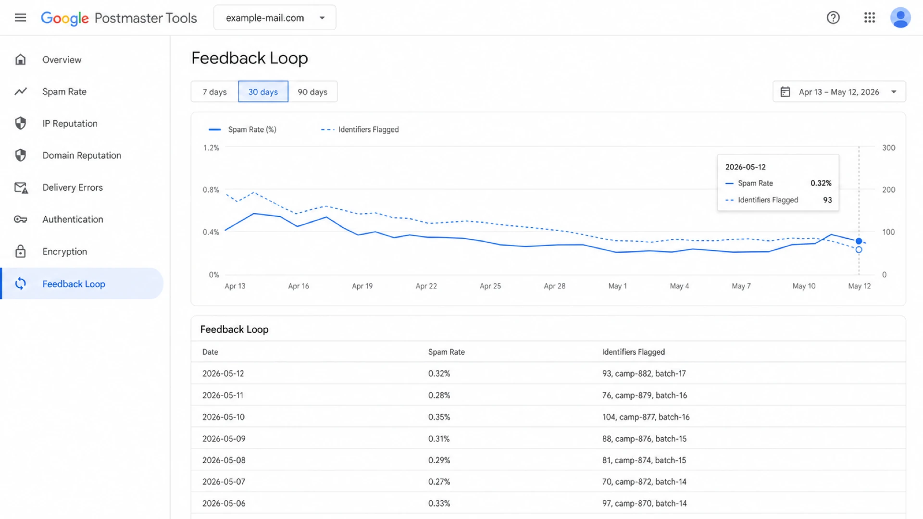Image resolution: width=923 pixels, height=519 pixels.
Task: Click the Google Postmaster Tools logo
Action: (x=119, y=18)
